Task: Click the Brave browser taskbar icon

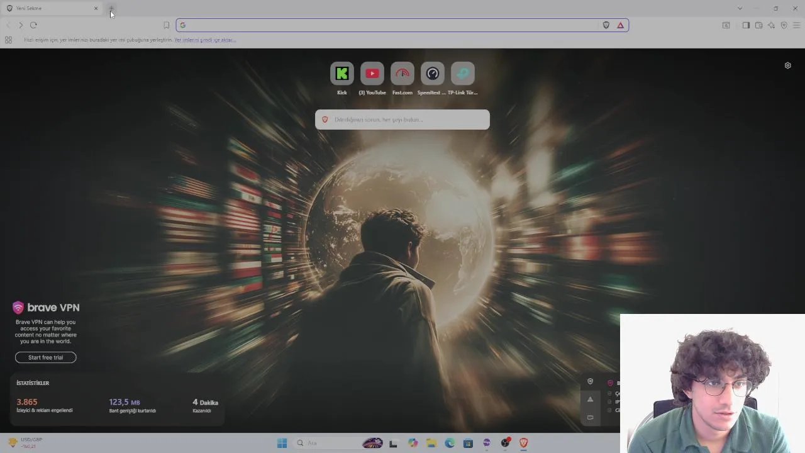Action: 523,443
